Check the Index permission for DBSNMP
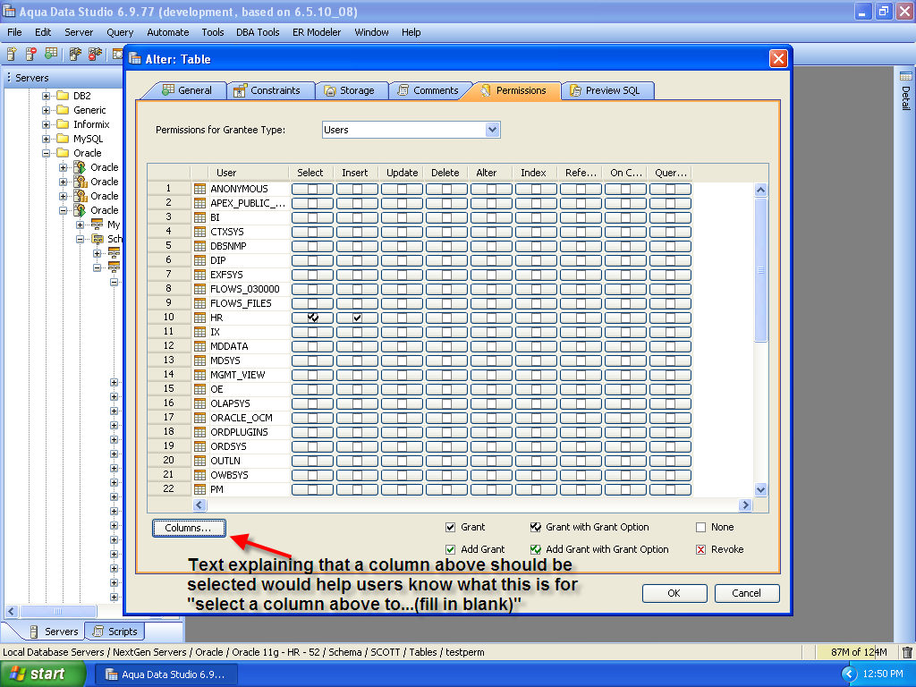916x687 pixels. [536, 246]
